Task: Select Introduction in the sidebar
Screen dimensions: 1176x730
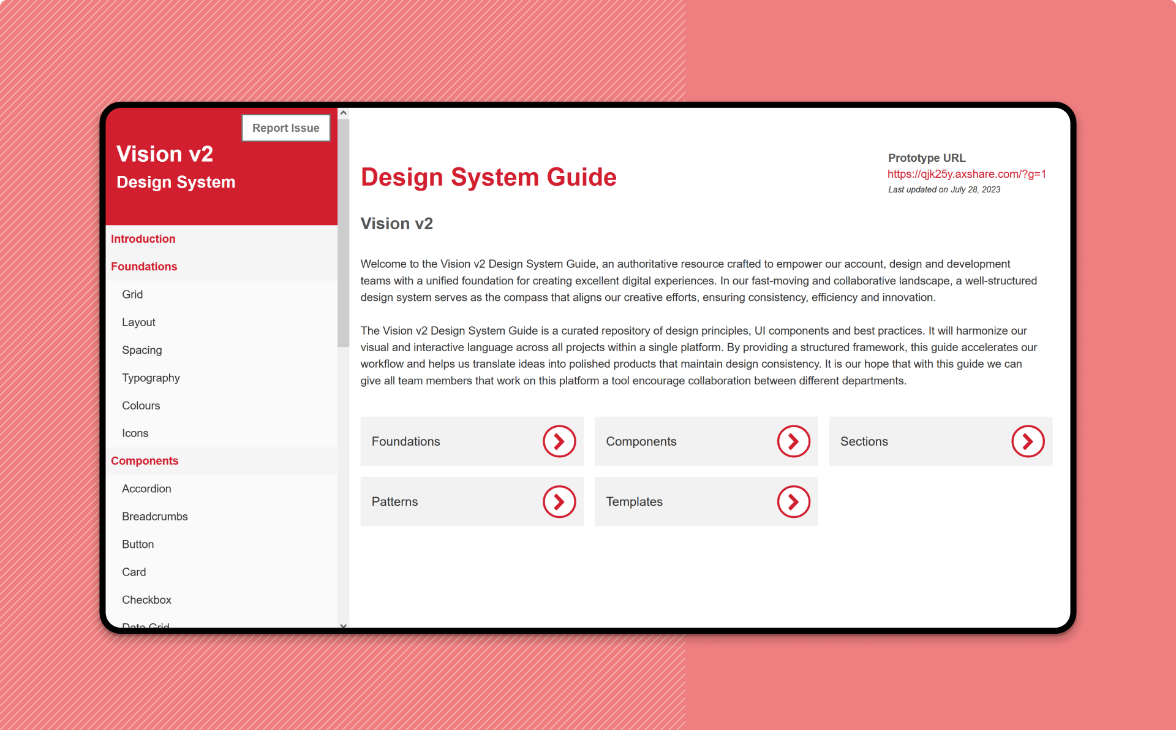Action: [143, 239]
